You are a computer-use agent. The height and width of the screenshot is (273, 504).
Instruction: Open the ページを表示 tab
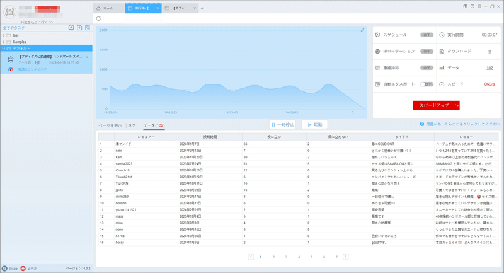(x=110, y=125)
